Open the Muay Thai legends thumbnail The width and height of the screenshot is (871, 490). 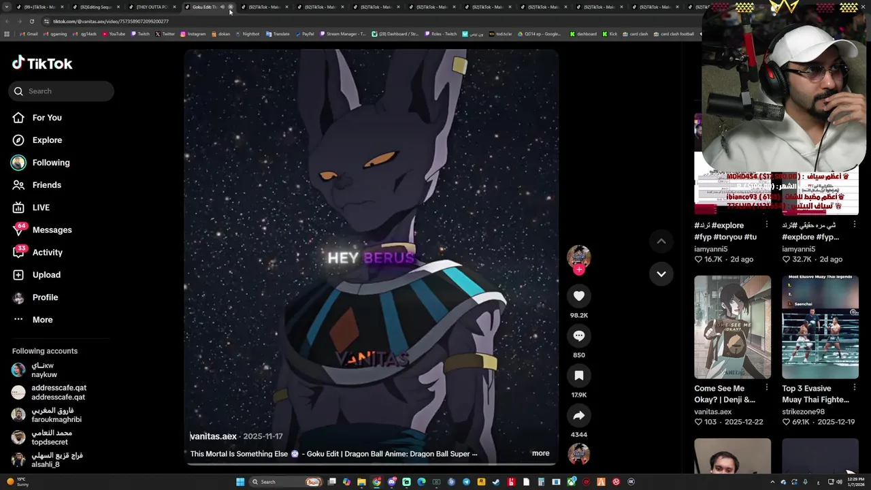(x=820, y=327)
